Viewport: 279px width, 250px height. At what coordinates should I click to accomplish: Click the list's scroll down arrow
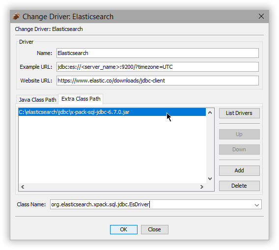(x=210, y=179)
